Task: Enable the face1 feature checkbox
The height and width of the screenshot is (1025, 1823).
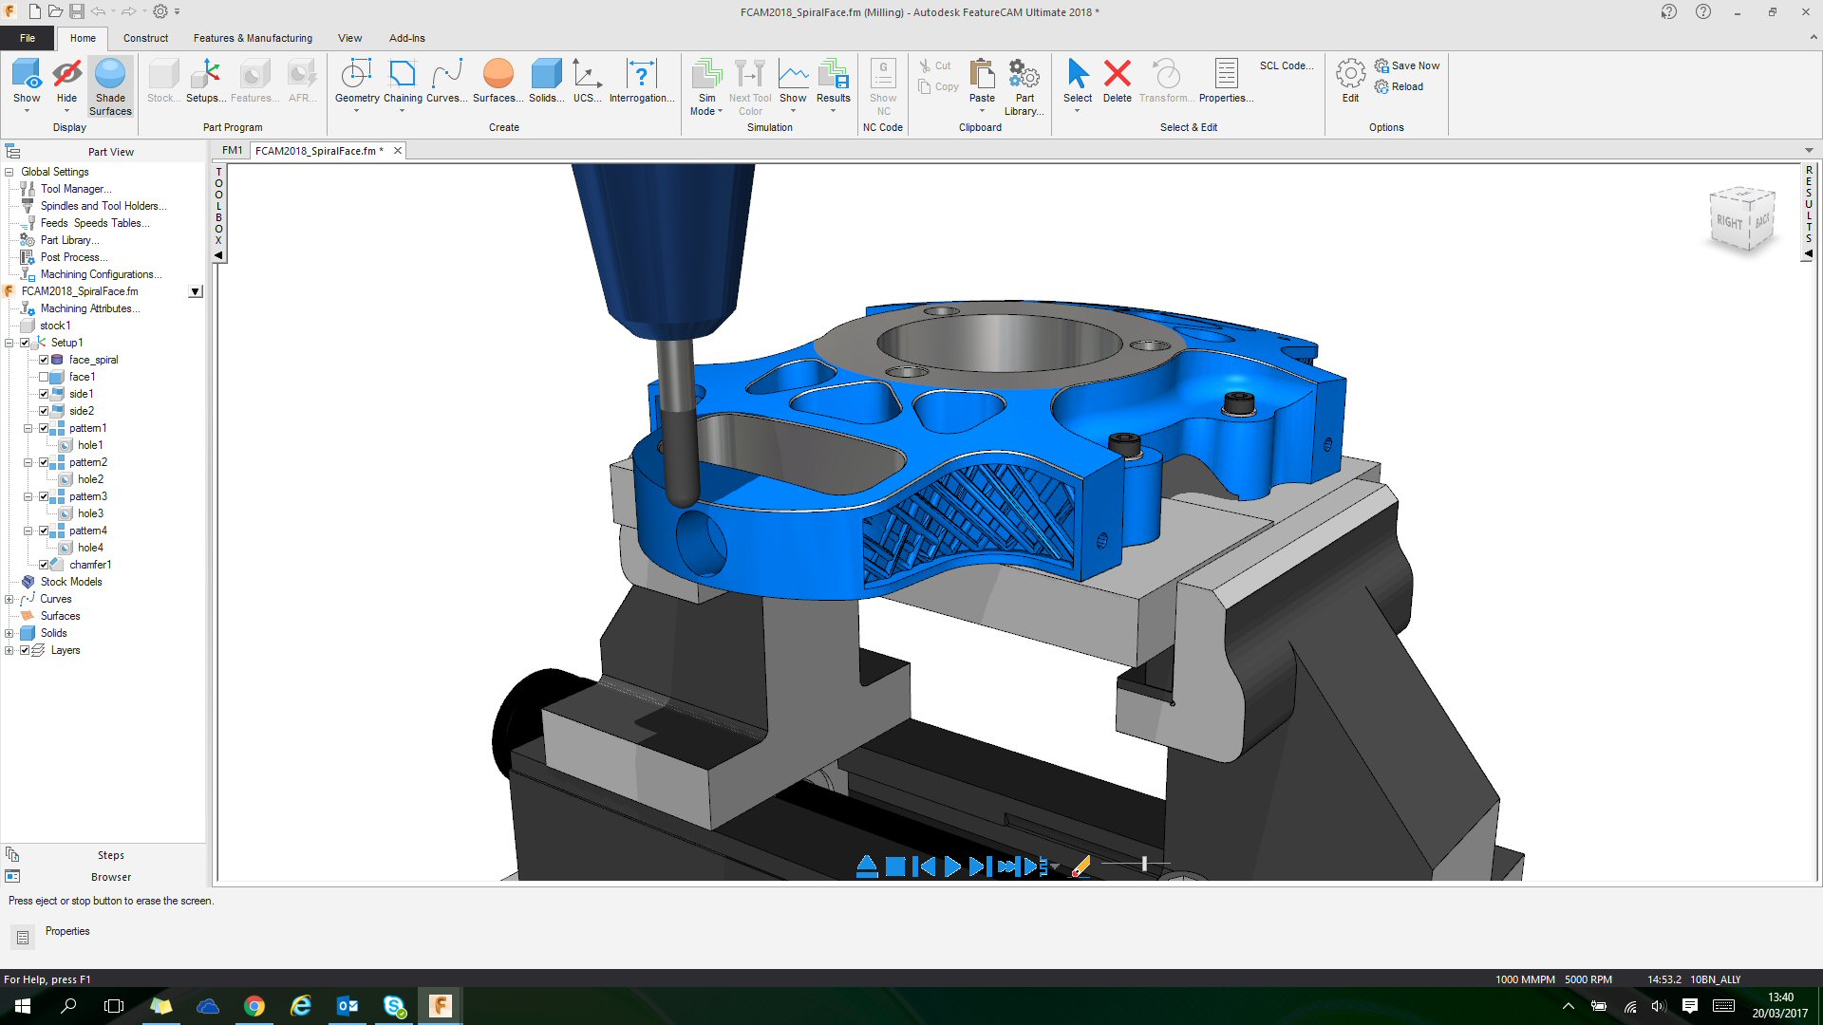Action: [44, 377]
